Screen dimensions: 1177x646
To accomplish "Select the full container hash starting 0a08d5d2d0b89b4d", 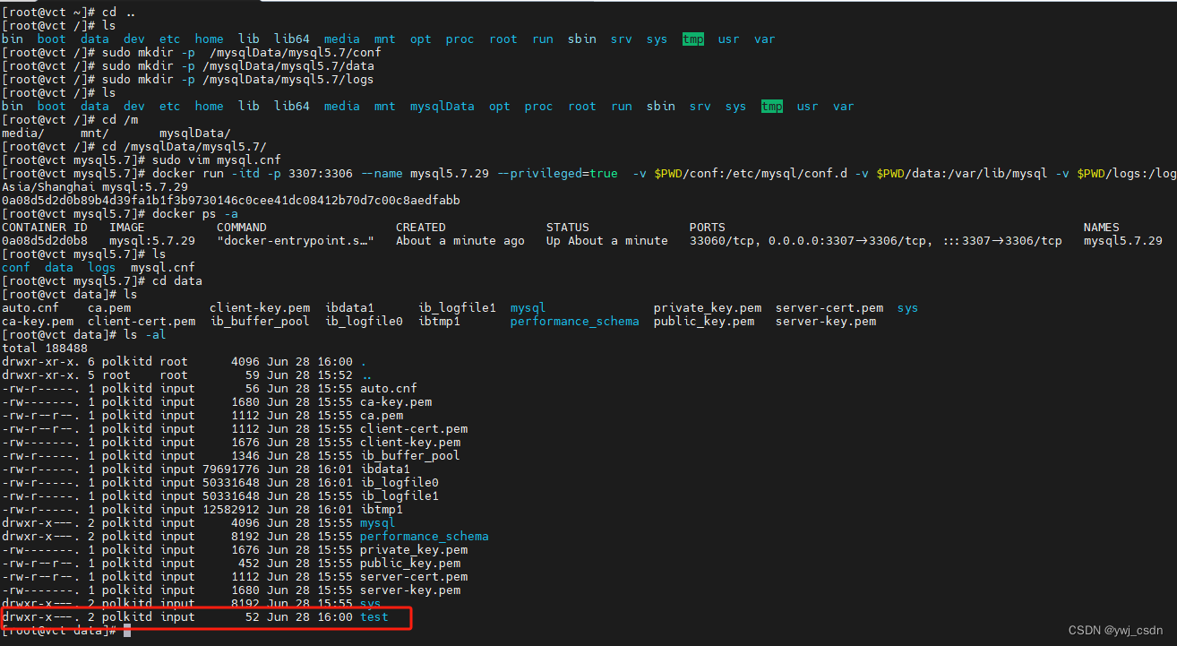I will pyautogui.click(x=231, y=201).
